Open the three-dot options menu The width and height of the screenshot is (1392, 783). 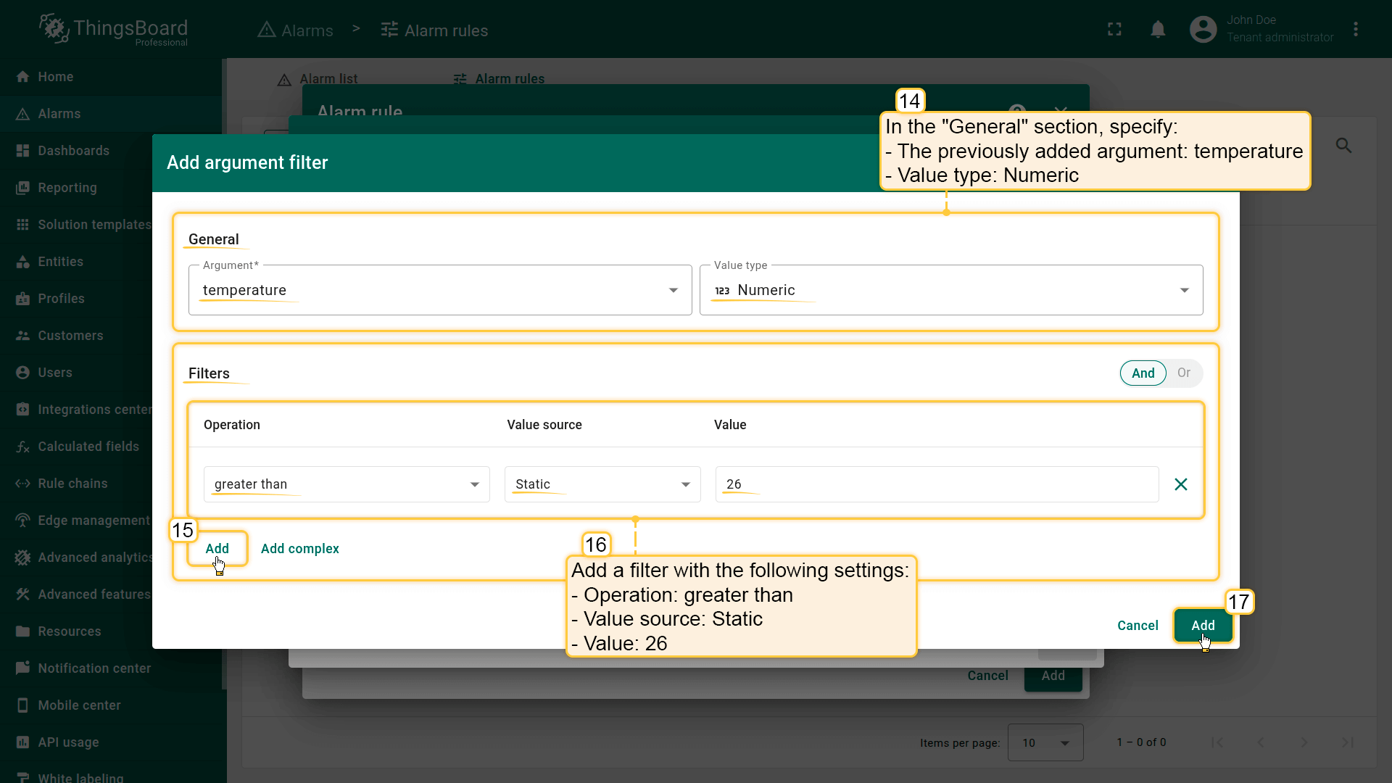(1355, 30)
